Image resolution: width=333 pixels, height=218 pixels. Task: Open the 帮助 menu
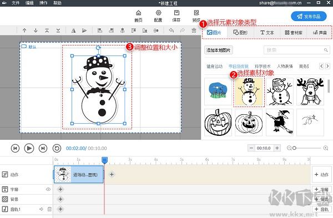pyautogui.click(x=57, y=3)
